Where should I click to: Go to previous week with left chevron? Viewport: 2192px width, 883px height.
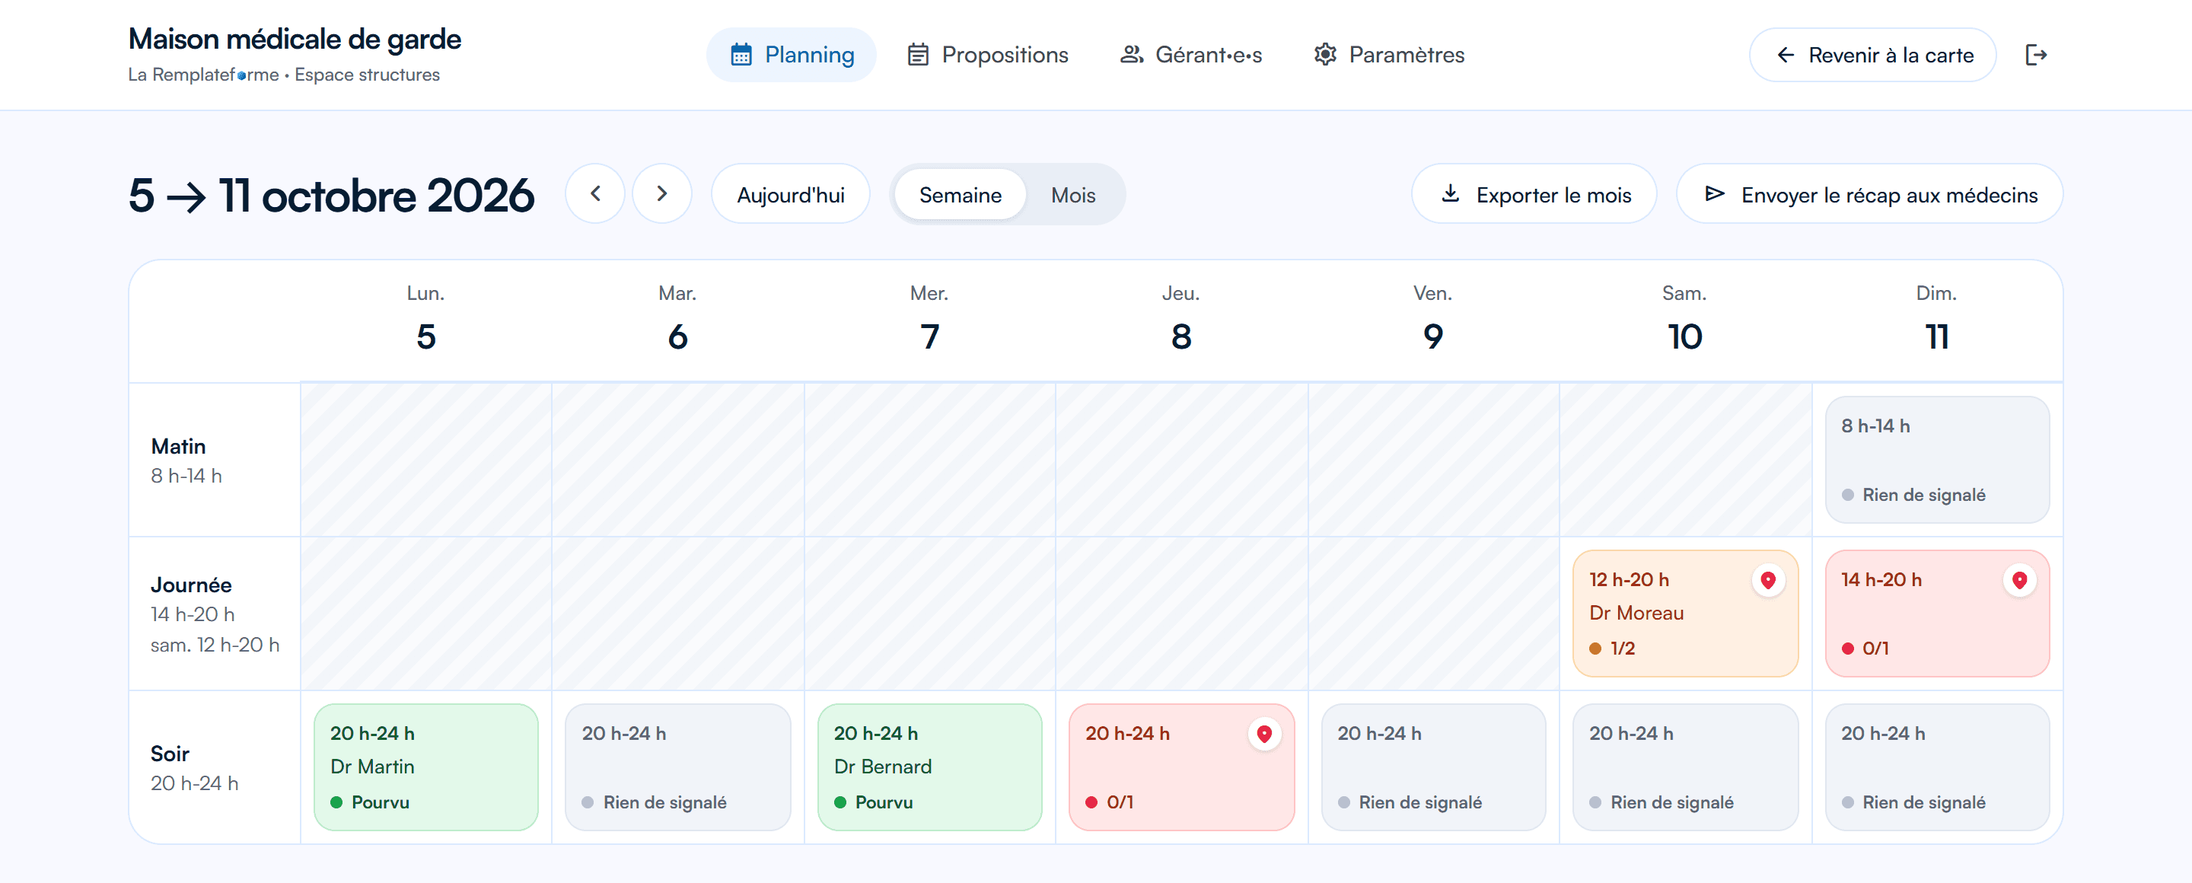pos(594,194)
